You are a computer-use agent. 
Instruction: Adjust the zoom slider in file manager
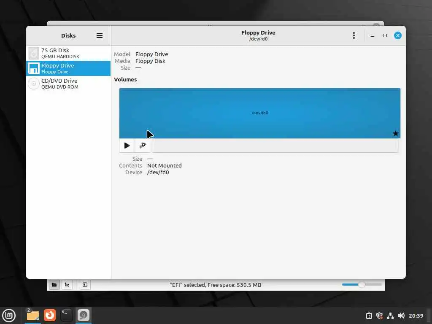pos(362,285)
